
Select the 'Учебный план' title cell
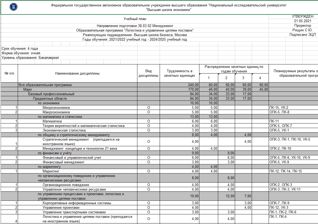(135, 19)
